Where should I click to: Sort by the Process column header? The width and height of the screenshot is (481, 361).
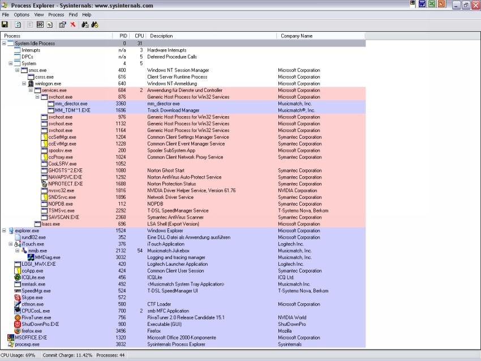pos(57,36)
